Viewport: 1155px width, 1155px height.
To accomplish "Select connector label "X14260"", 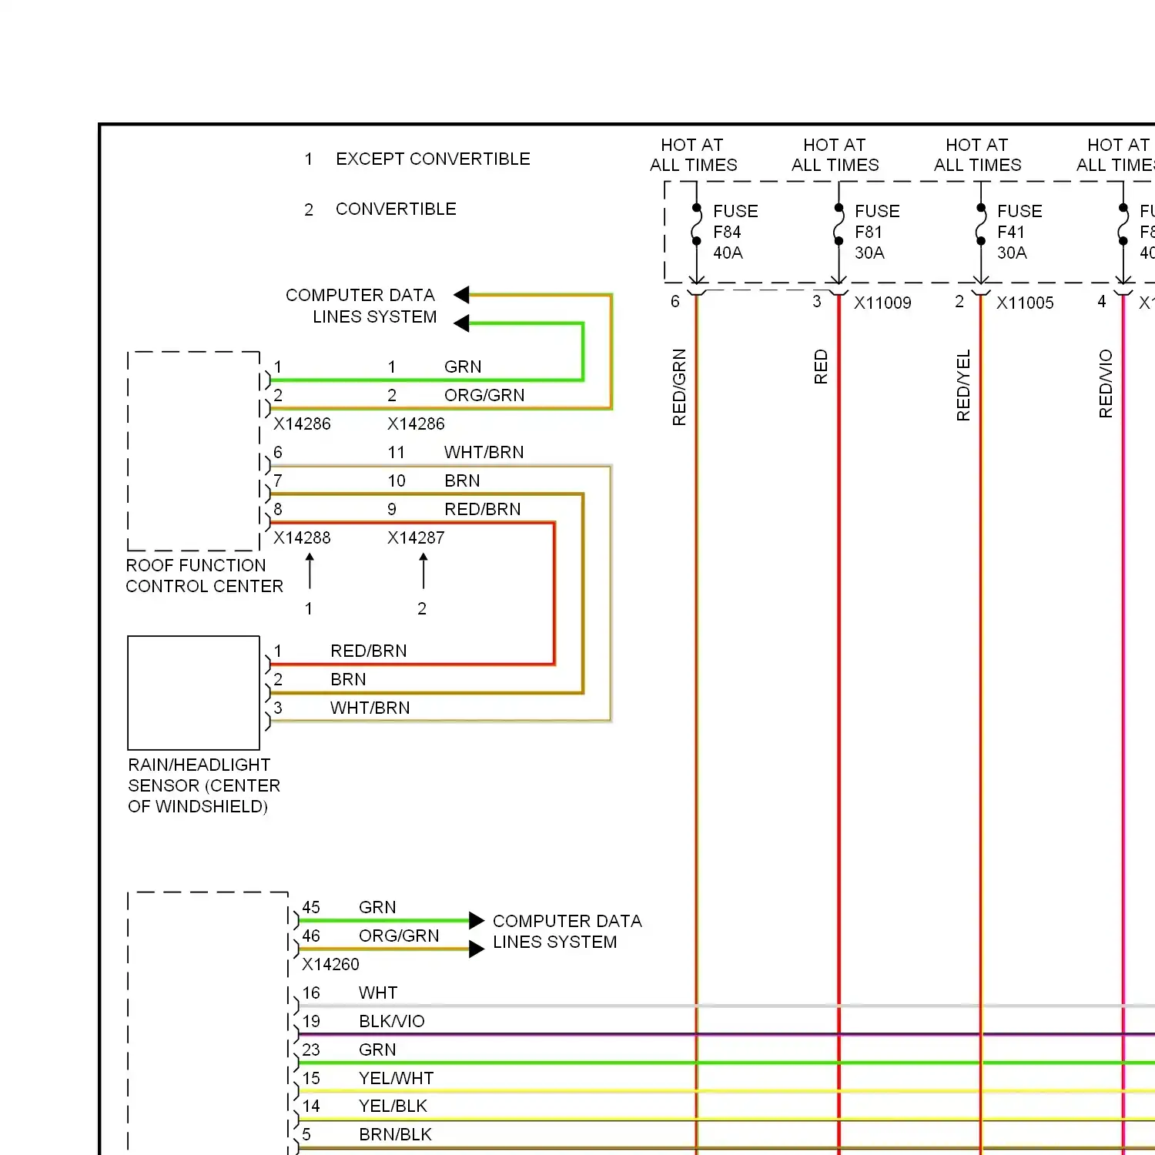I will pyautogui.click(x=330, y=965).
